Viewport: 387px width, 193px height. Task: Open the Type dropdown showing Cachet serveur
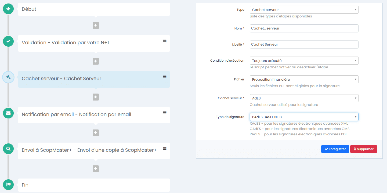point(304,9)
